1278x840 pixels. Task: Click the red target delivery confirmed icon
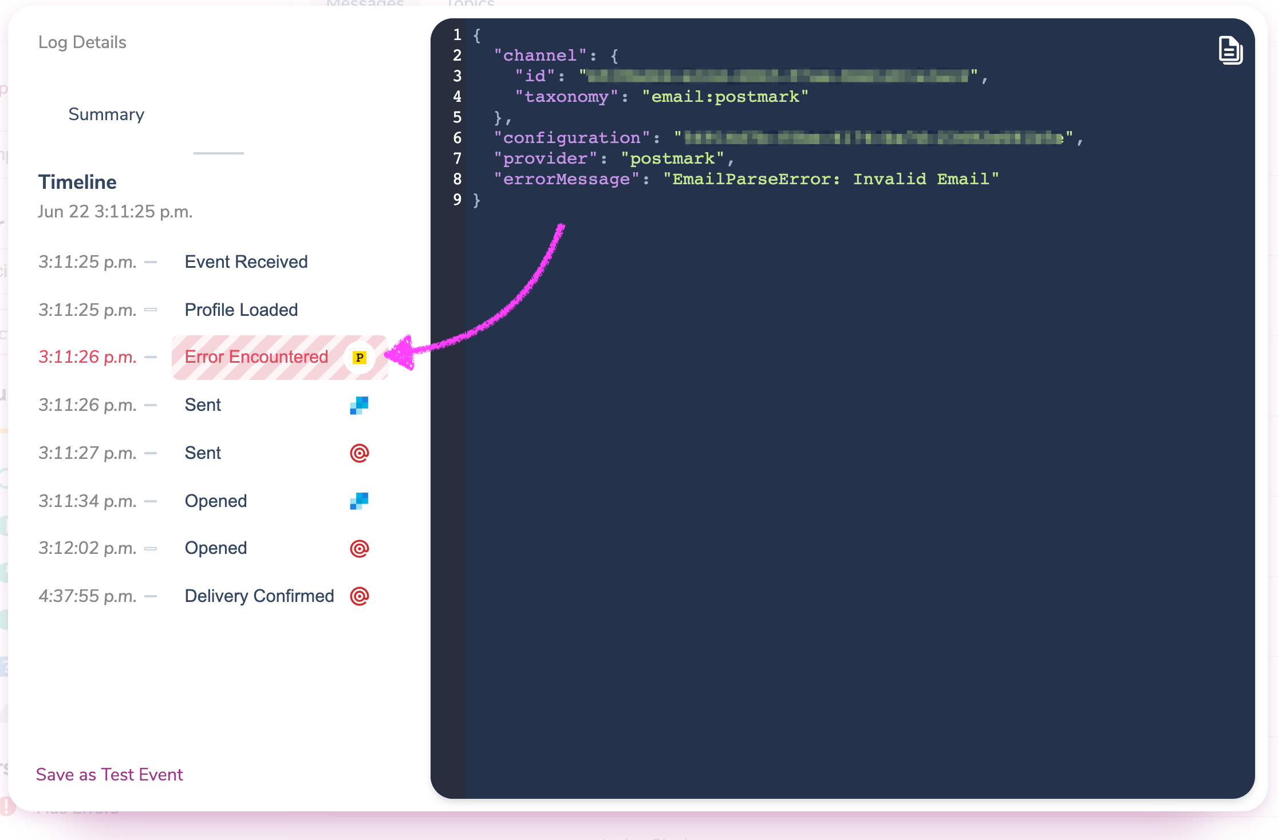click(359, 595)
